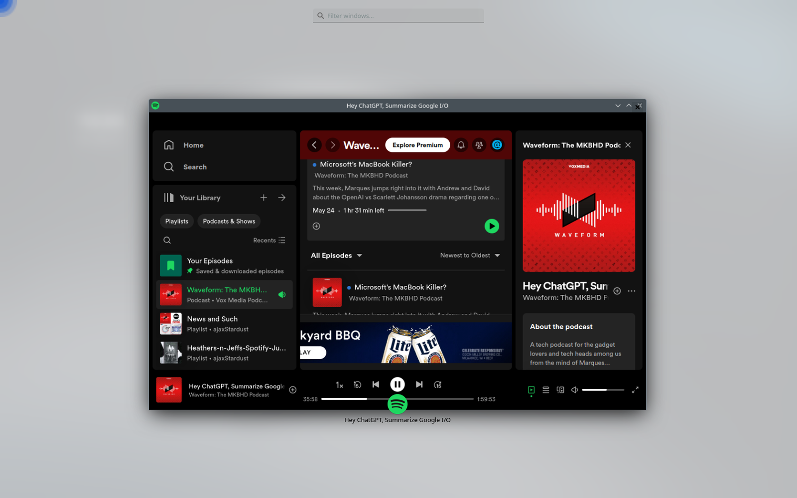Open News and Such playlist
The height and width of the screenshot is (498, 797).
click(x=225, y=324)
